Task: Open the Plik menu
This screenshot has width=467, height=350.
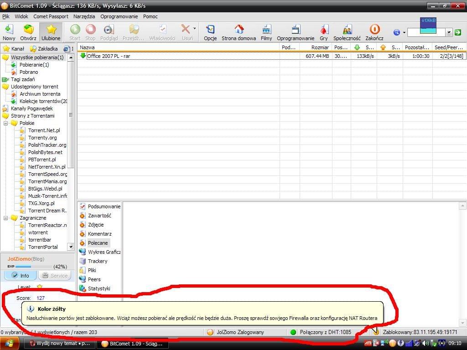Action: click(6, 16)
